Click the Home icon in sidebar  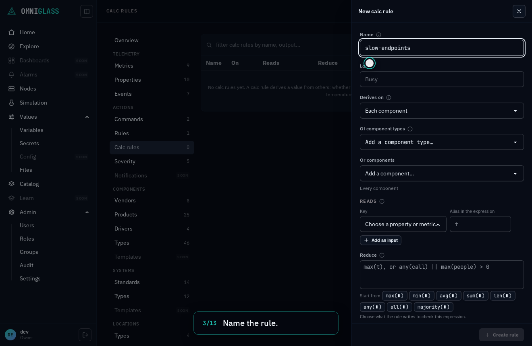coord(12,32)
